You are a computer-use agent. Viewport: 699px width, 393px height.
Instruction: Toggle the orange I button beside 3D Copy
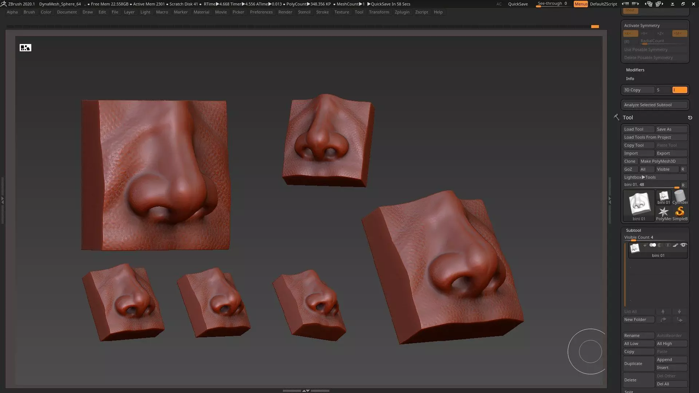(680, 90)
